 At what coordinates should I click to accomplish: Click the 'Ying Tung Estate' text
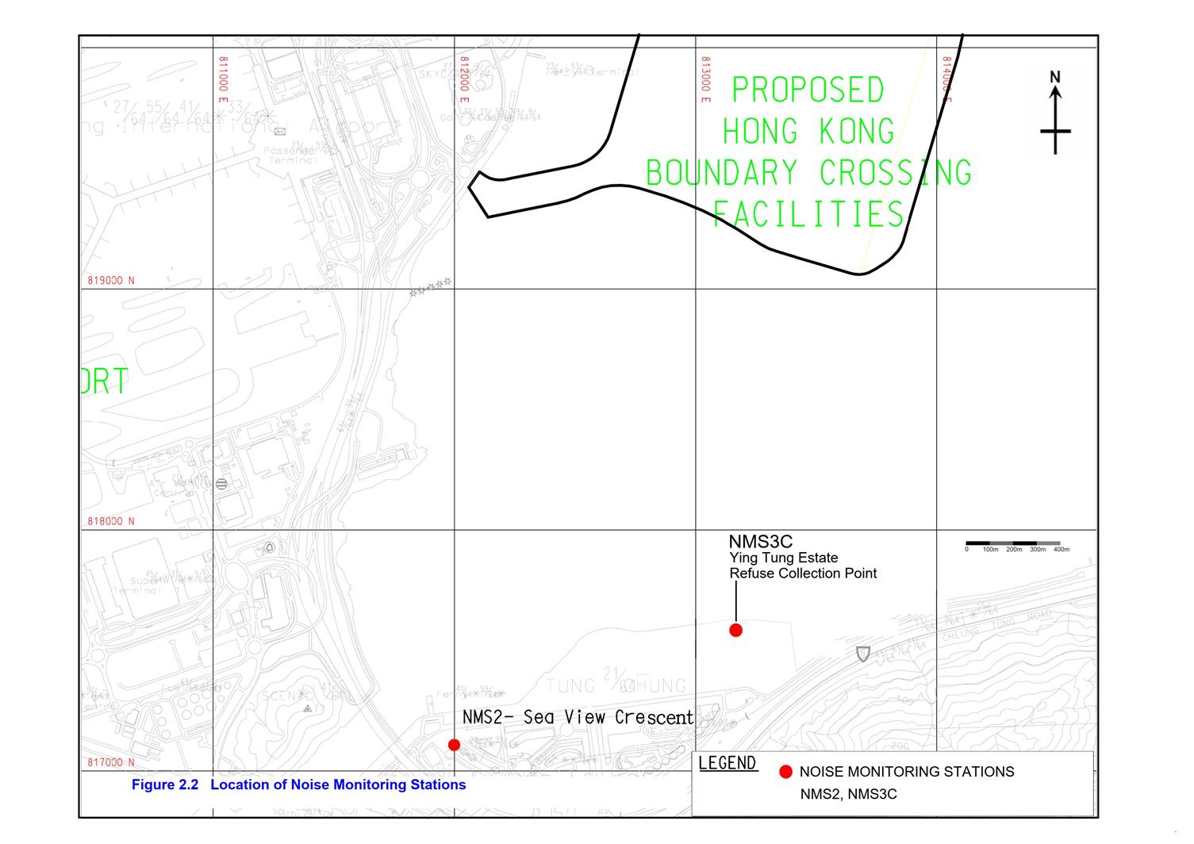(x=784, y=558)
